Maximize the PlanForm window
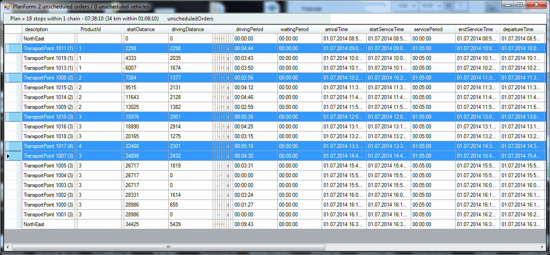This screenshot has width=550, height=255. pyautogui.click(x=519, y=4)
